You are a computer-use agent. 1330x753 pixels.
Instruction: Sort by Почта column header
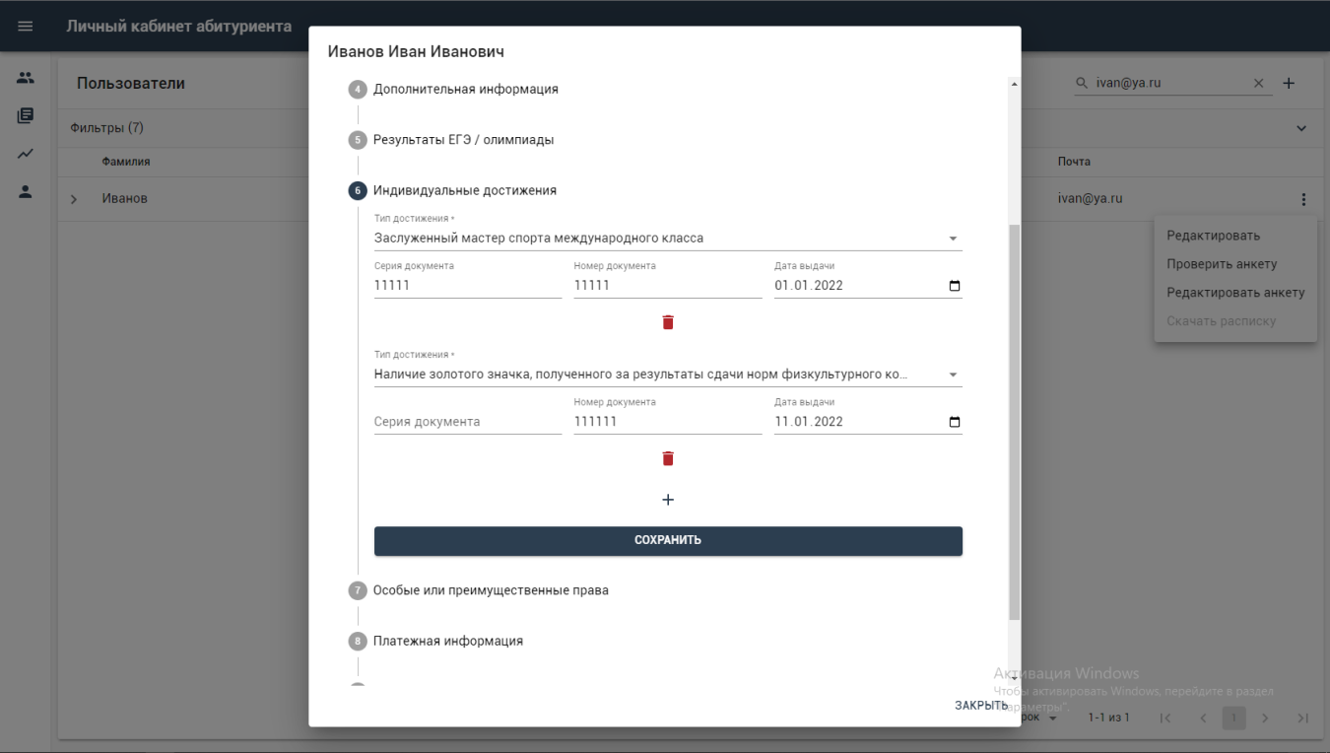pos(1074,162)
